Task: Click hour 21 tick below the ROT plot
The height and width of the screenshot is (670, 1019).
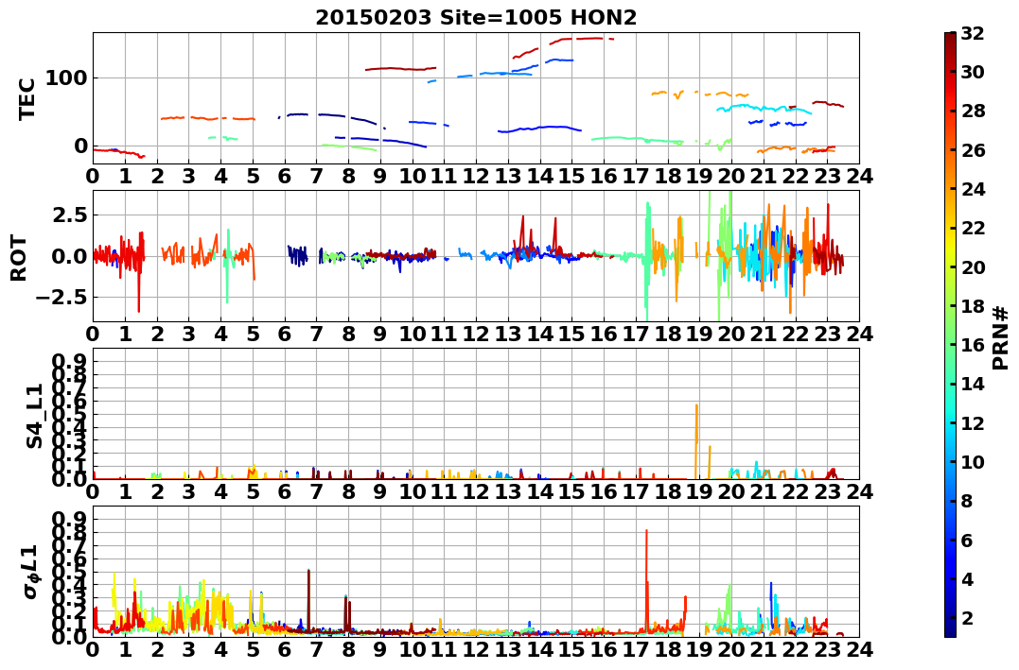Action: (764, 334)
